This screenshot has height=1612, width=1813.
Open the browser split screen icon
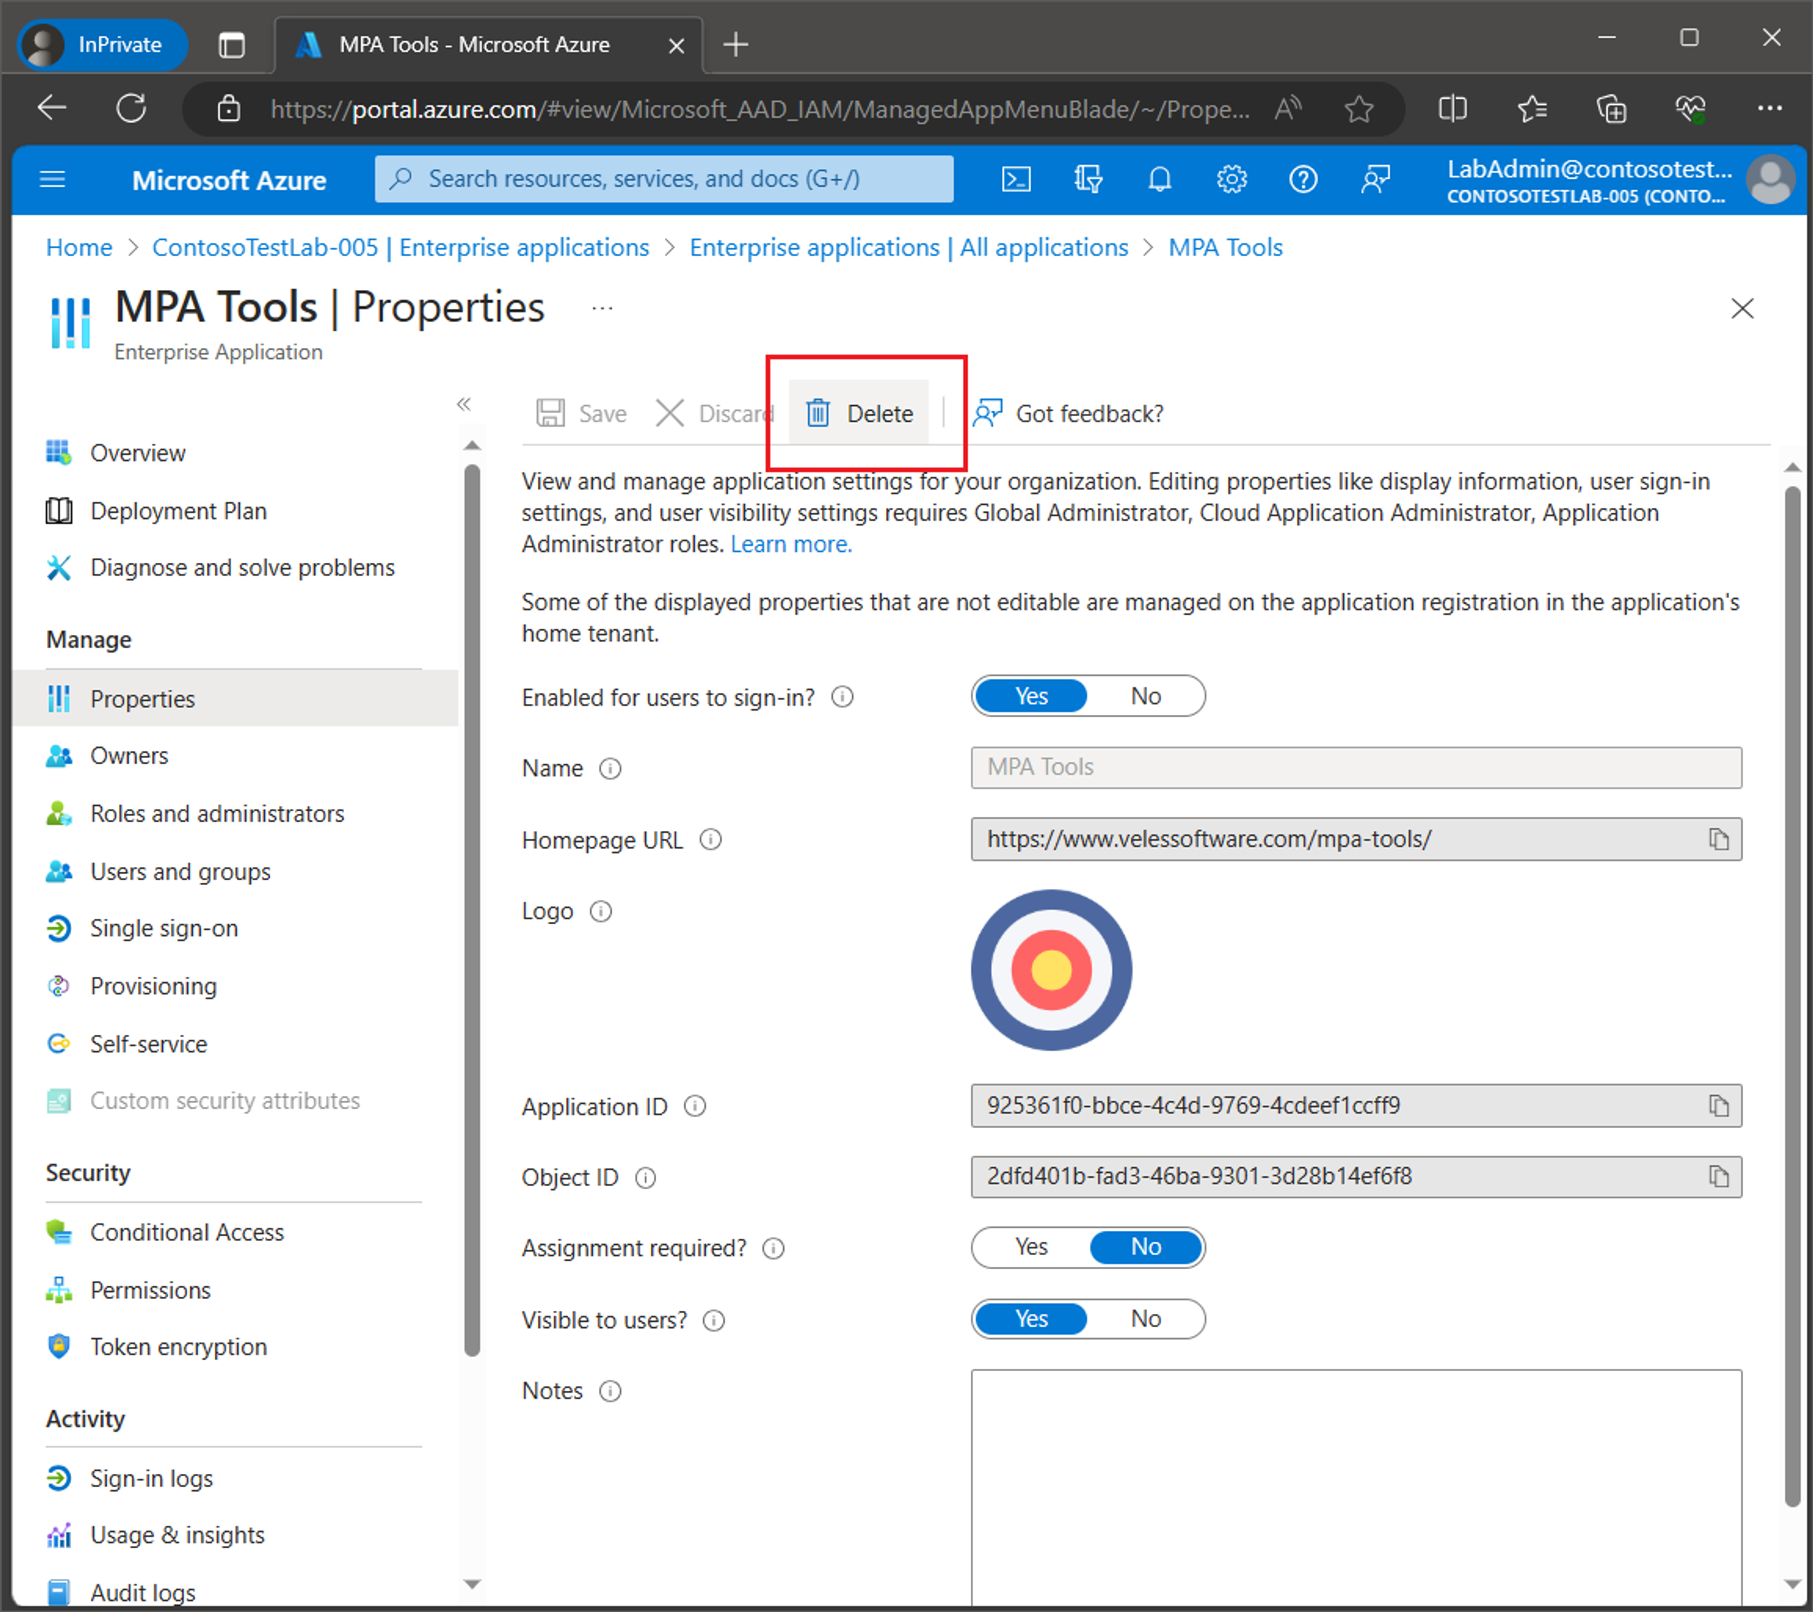coord(1452,109)
